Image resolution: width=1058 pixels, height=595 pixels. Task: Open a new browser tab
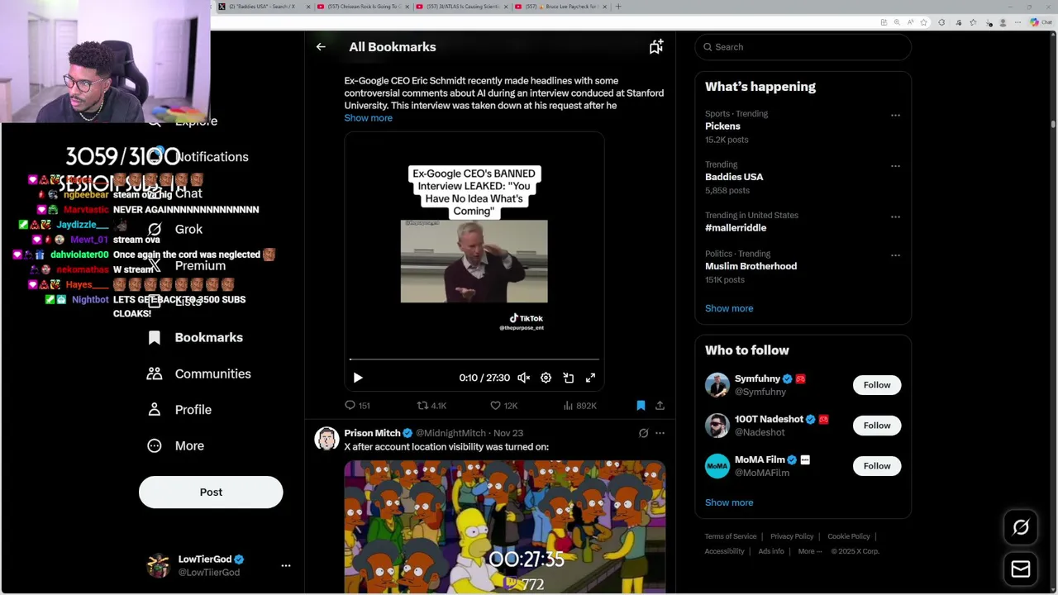click(x=618, y=7)
